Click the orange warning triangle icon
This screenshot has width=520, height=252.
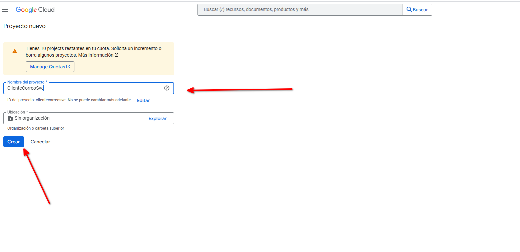[x=15, y=51]
